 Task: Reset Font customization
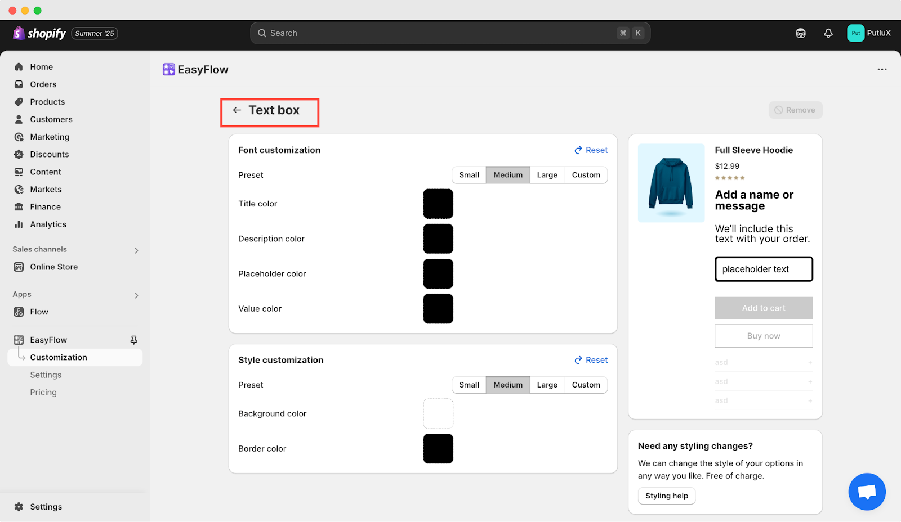tap(591, 150)
